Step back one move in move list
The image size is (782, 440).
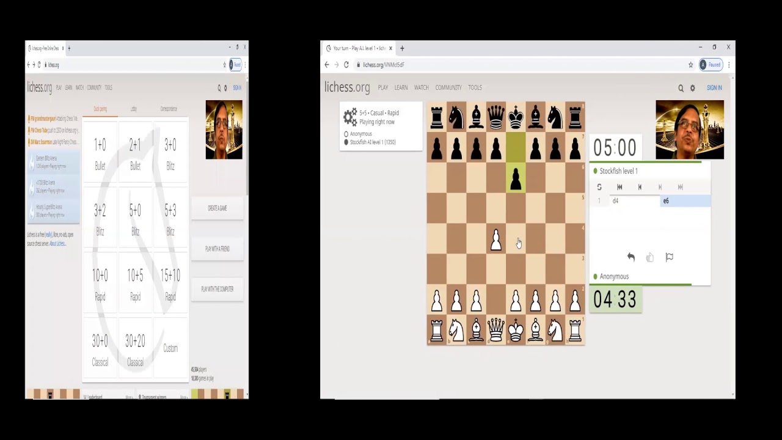pyautogui.click(x=640, y=187)
